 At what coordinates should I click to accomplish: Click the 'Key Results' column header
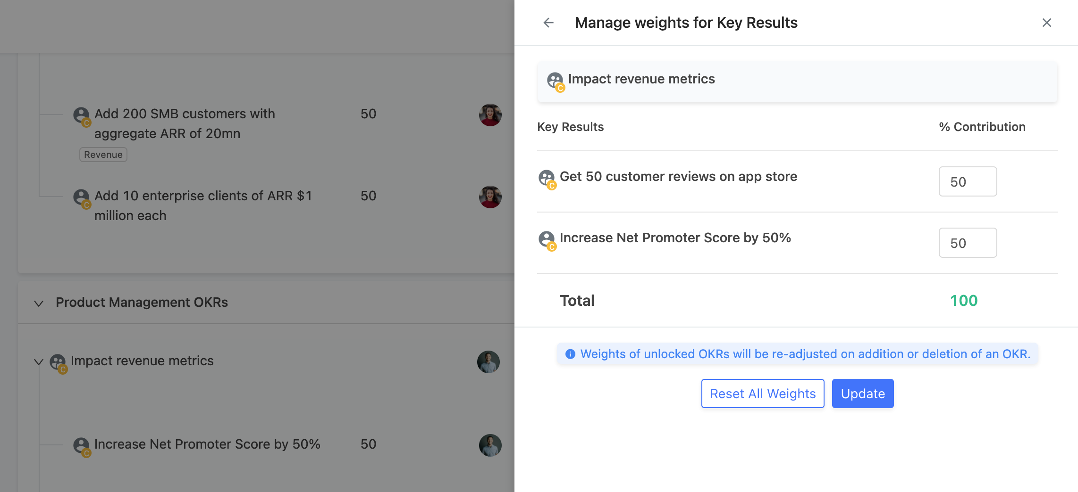(571, 127)
